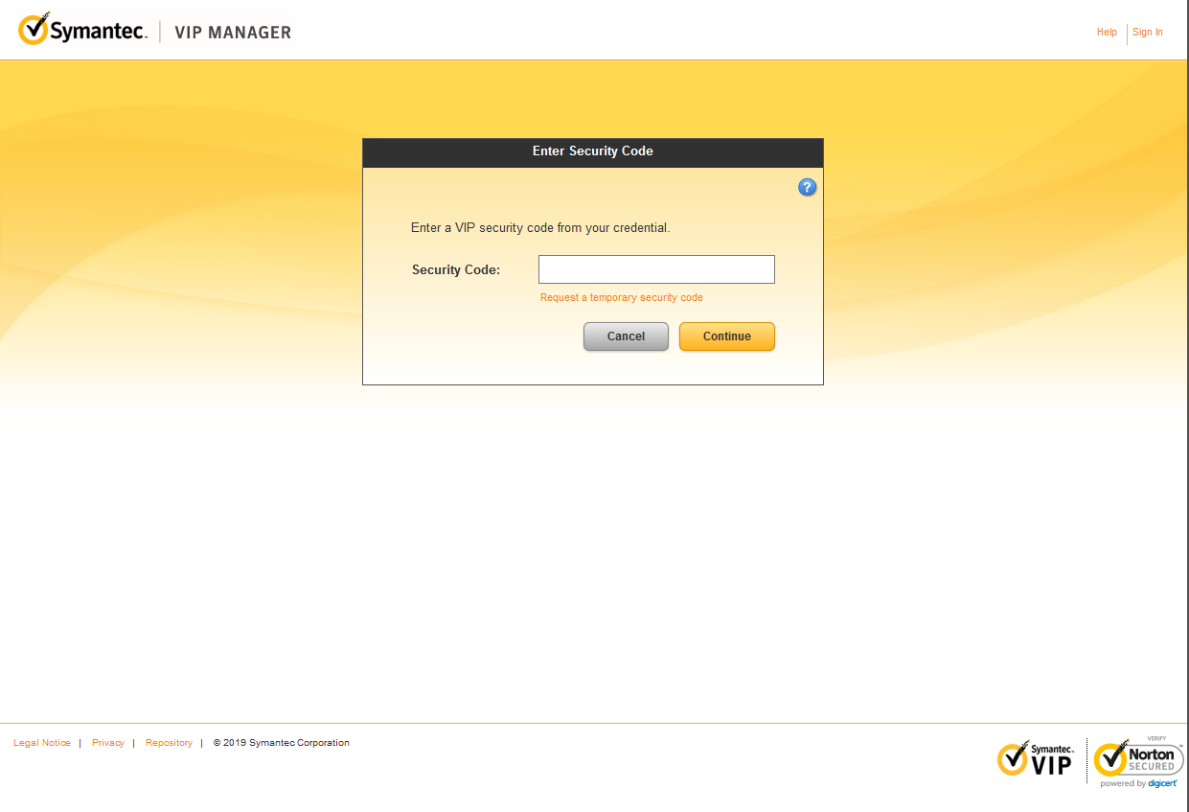Click the Enter Security Code dialog title
The width and height of the screenshot is (1189, 812).
[592, 151]
